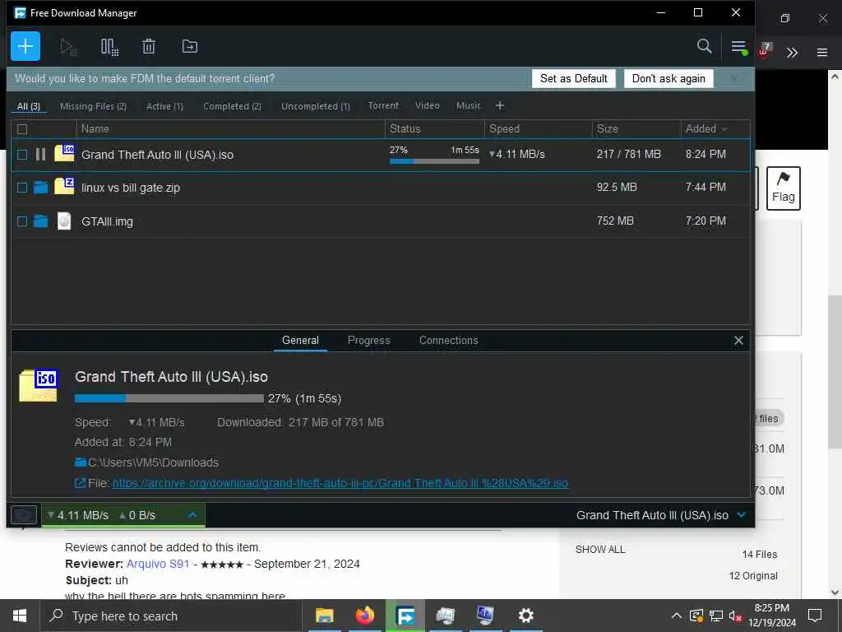Select the Video filter tab
This screenshot has width=842, height=632.
pos(427,106)
